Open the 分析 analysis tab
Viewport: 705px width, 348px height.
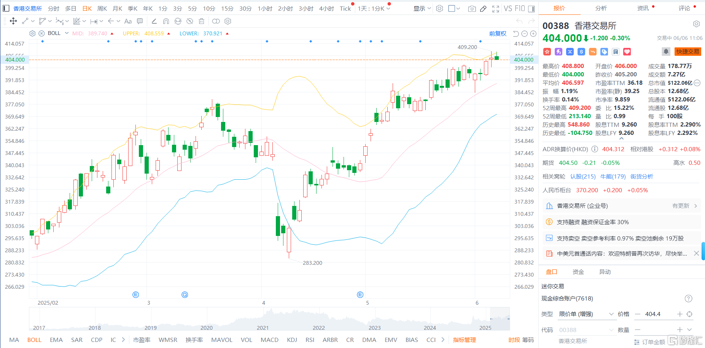(601, 8)
